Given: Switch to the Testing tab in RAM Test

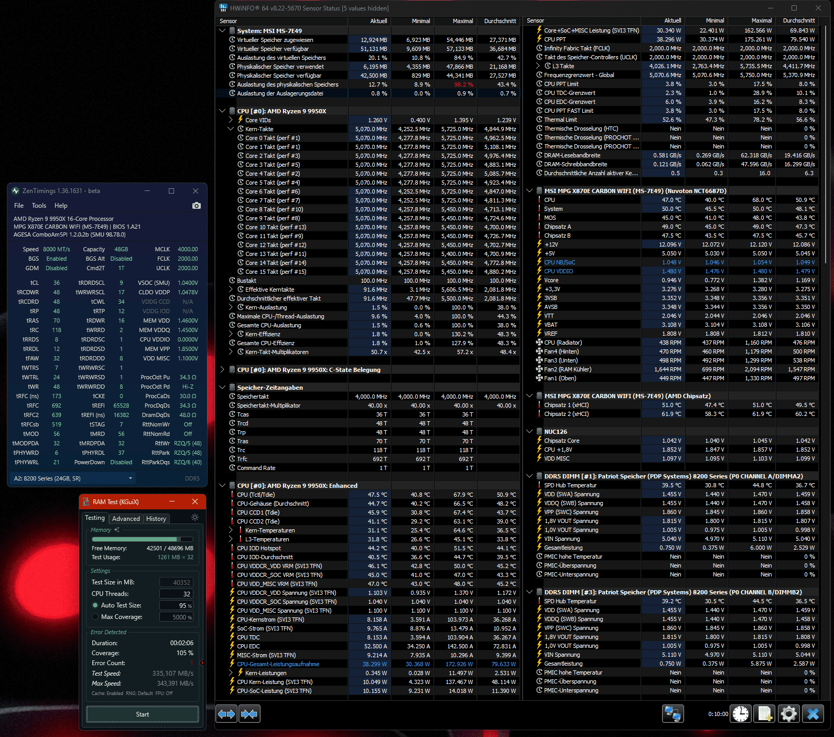Looking at the screenshot, I should tap(95, 518).
